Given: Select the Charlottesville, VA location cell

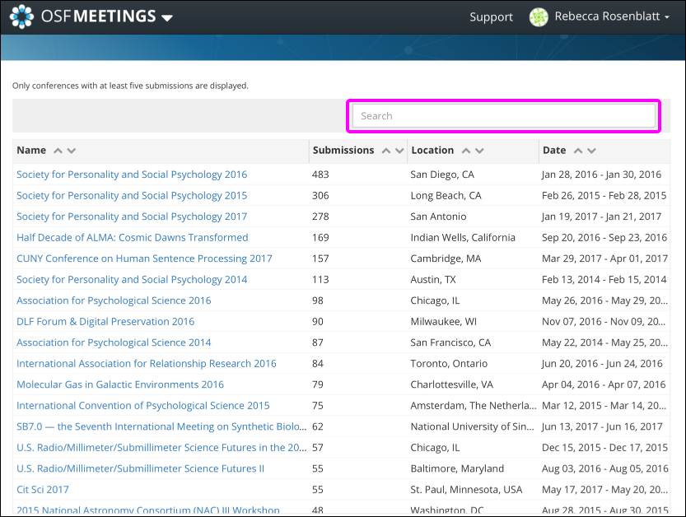Looking at the screenshot, I should click(452, 384).
